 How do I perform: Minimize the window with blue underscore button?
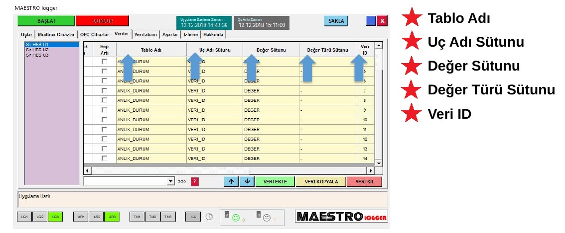(x=371, y=21)
